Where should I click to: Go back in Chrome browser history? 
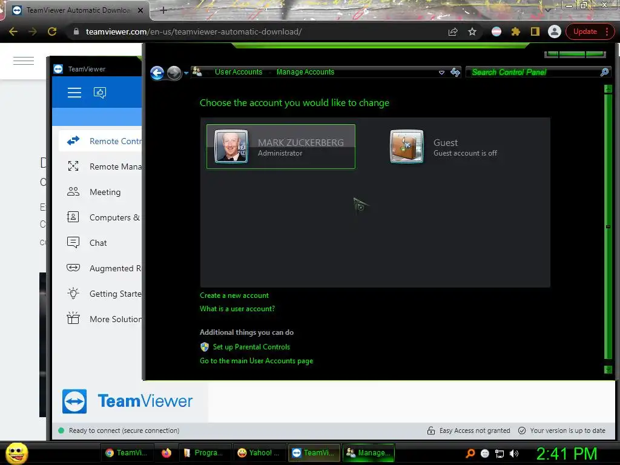pyautogui.click(x=13, y=31)
